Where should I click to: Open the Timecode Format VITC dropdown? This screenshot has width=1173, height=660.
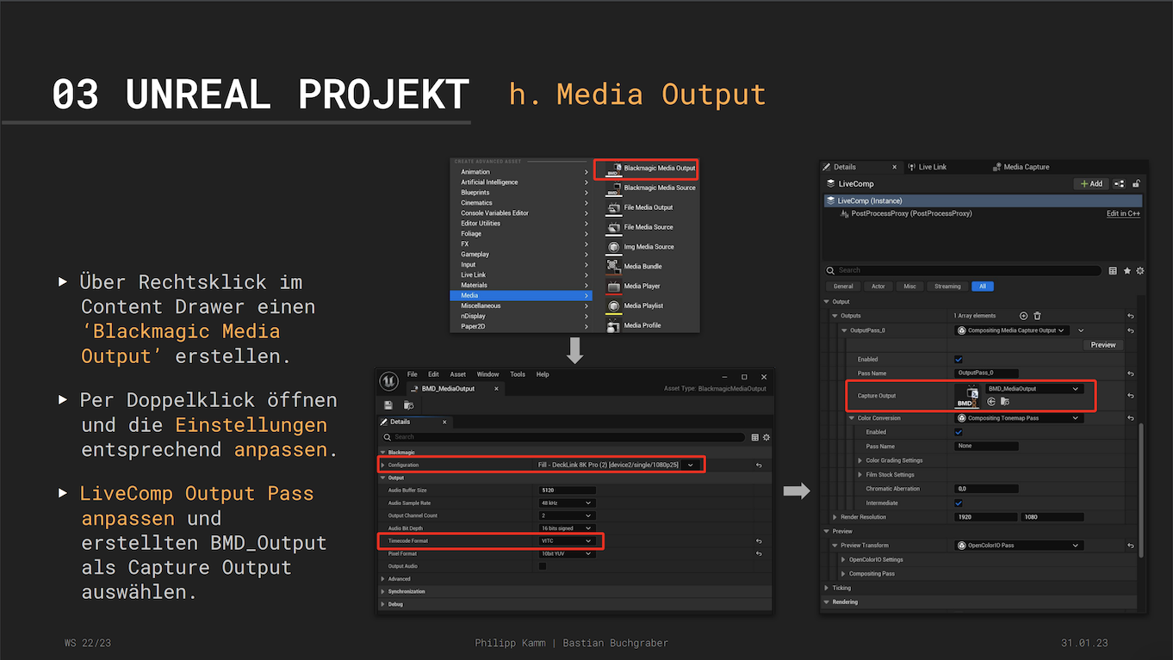pos(567,541)
